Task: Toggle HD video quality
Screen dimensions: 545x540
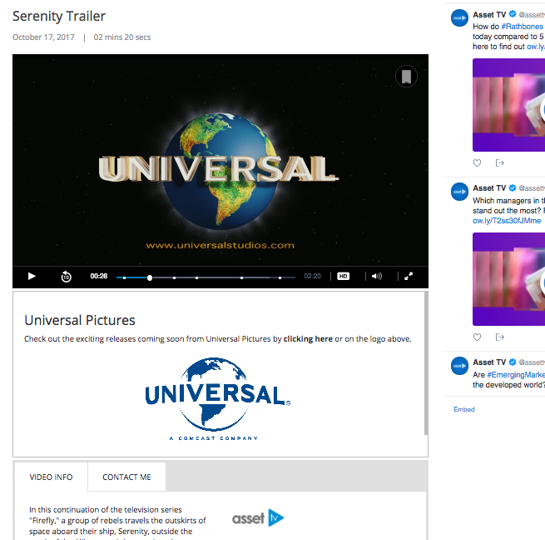Action: (x=343, y=276)
